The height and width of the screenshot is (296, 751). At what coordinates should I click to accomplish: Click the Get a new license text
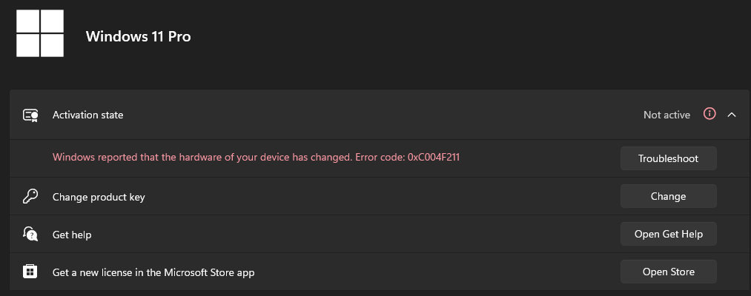tap(153, 272)
